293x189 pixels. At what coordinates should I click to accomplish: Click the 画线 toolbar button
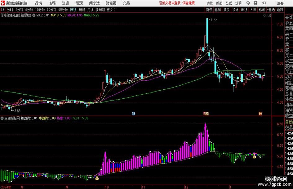244,10
